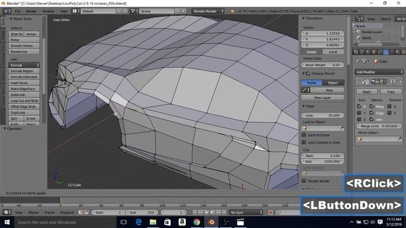Open the Blender Render engine dropdown
The image size is (406, 228).
tap(207, 11)
